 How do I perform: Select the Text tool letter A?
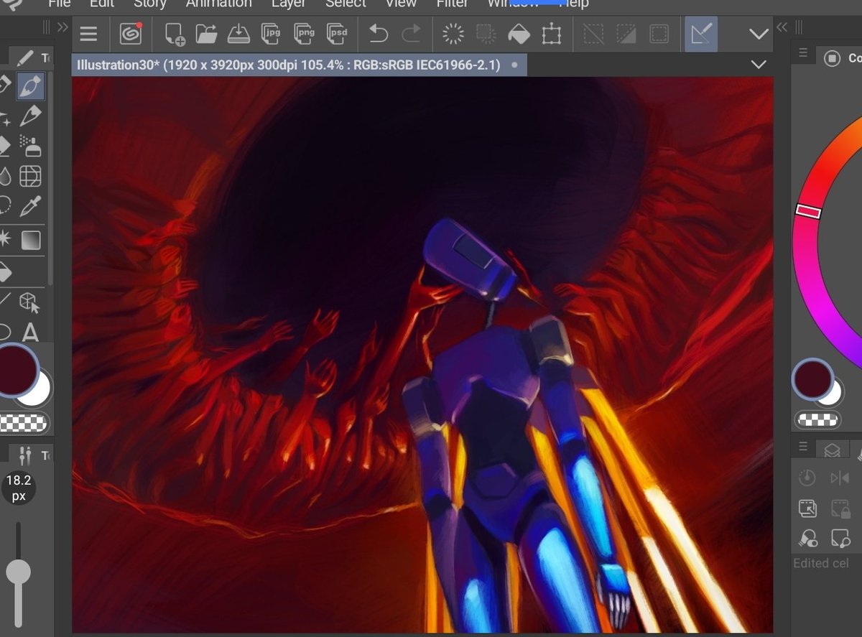pos(30,333)
